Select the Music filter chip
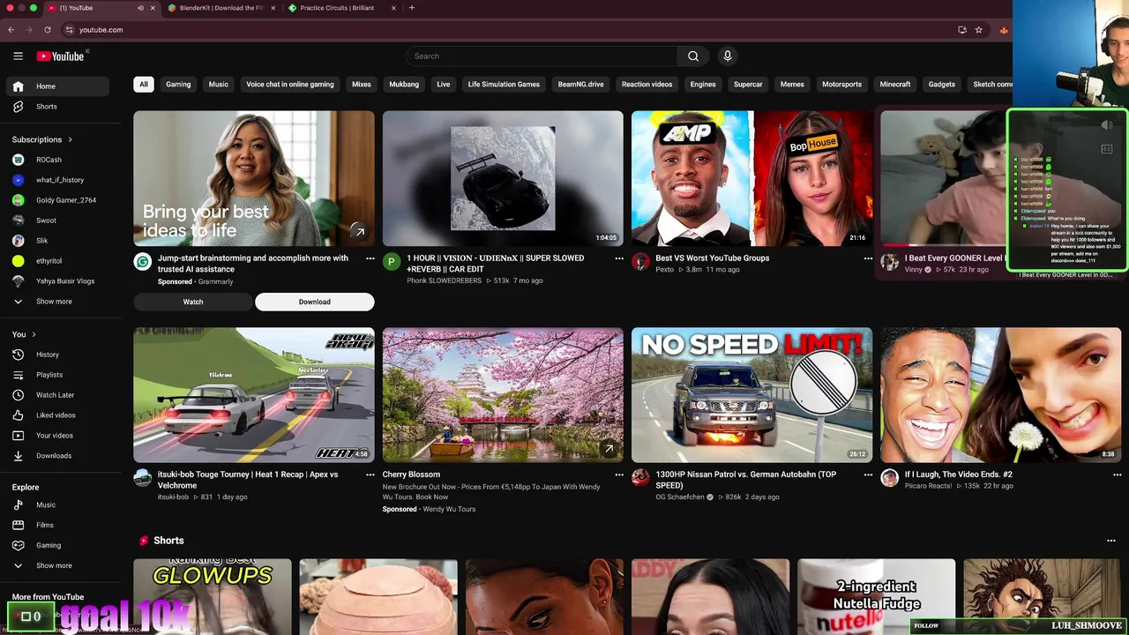The width and height of the screenshot is (1129, 635). 219,85
